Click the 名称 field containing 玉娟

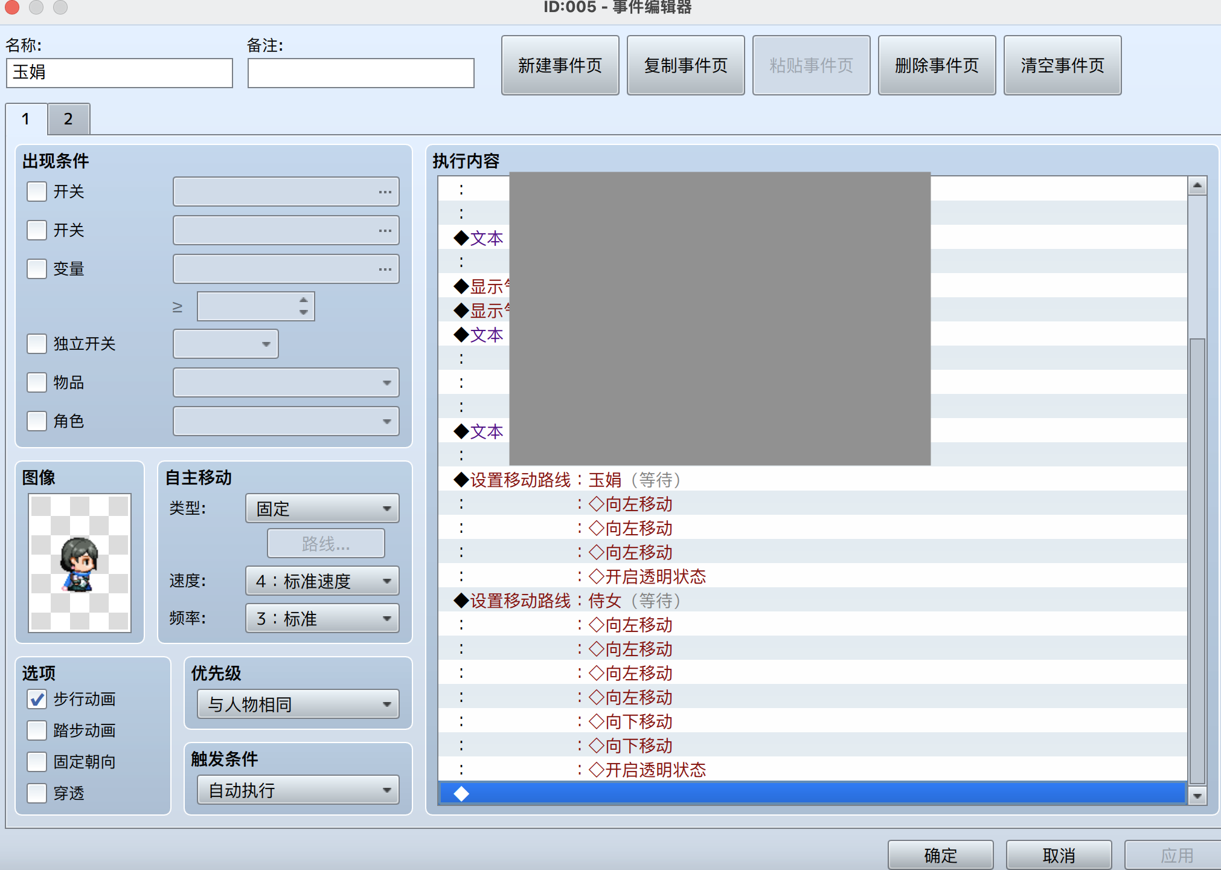120,72
